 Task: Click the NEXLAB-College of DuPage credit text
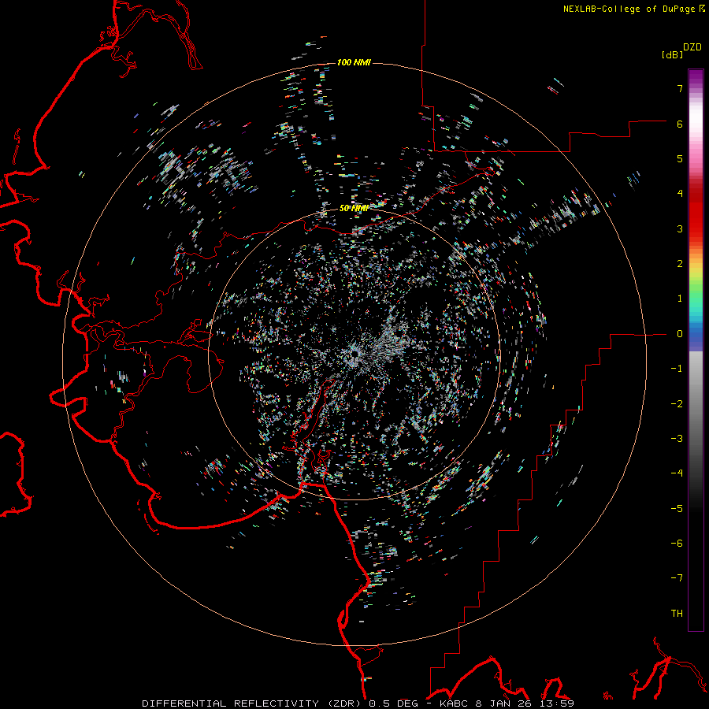tap(629, 9)
